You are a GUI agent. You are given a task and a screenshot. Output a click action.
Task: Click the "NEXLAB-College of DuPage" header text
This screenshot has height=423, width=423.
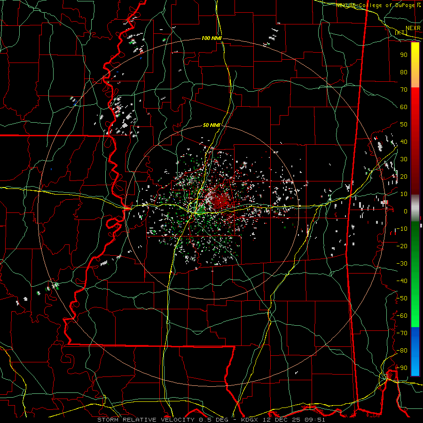[375, 5]
